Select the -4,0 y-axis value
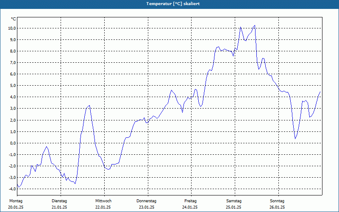This screenshot has height=212, width=339. (x=12, y=189)
